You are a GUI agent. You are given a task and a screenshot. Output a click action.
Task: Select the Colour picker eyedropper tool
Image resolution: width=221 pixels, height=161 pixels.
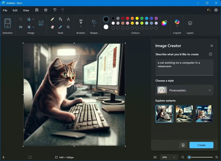(60, 27)
